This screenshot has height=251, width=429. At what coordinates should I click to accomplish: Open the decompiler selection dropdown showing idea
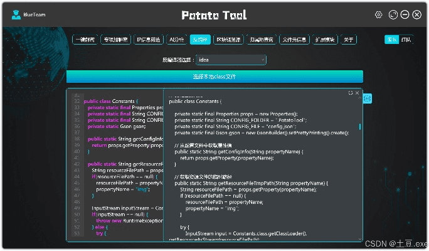(x=230, y=60)
